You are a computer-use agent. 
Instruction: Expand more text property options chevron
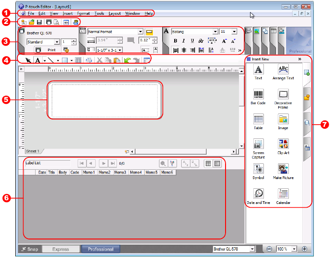click(x=240, y=50)
